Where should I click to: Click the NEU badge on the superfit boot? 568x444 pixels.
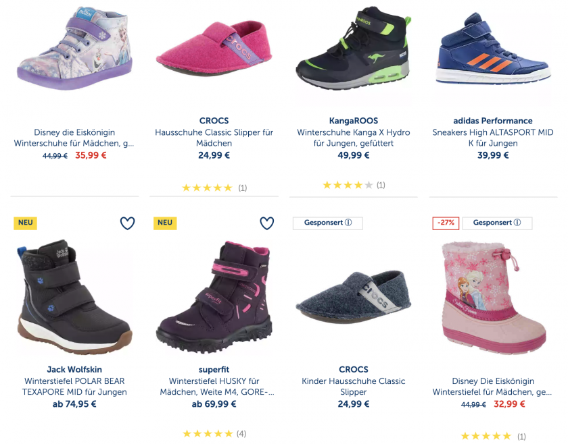(x=165, y=223)
